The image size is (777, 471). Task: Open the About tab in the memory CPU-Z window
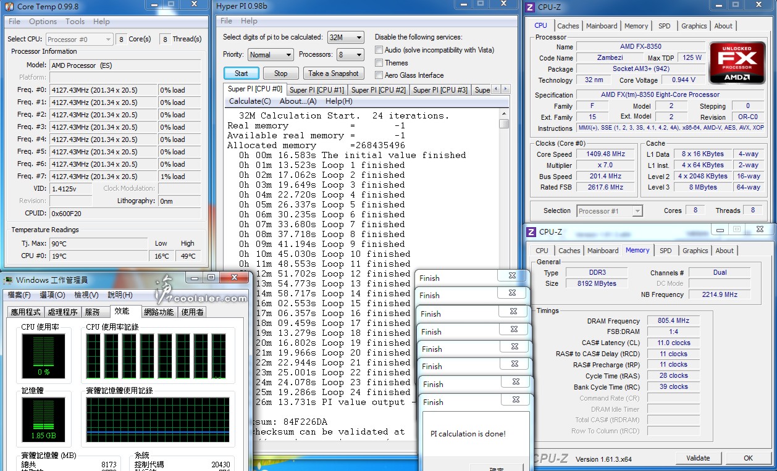[725, 251]
